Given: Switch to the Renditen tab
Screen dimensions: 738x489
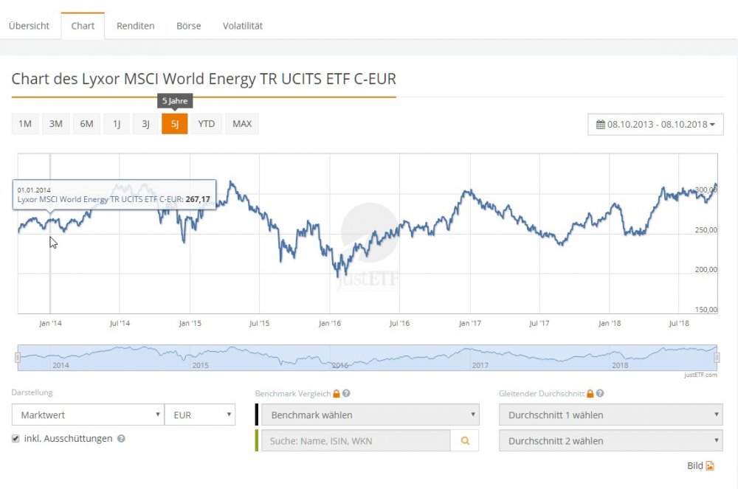Looking at the screenshot, I should click(x=135, y=26).
